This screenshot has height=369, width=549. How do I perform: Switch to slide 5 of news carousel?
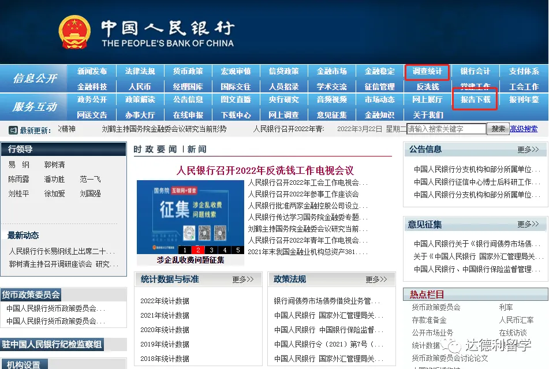pyautogui.click(x=238, y=250)
